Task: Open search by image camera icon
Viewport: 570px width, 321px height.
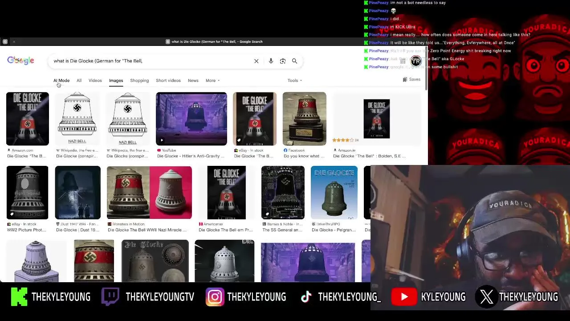Action: [x=283, y=61]
